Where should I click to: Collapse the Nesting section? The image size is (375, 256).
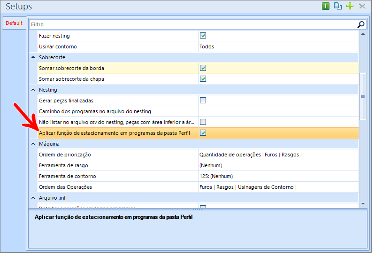(33, 90)
